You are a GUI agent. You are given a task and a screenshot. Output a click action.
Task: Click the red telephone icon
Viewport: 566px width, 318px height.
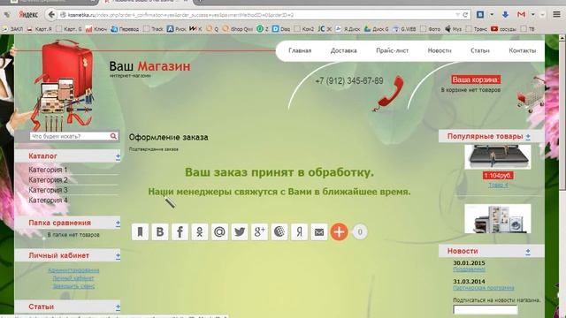pos(389,94)
